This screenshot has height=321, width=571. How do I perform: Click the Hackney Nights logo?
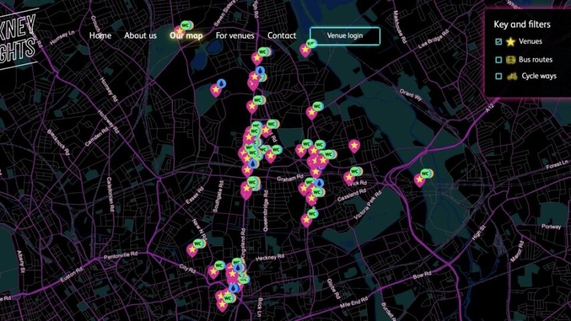tap(18, 40)
